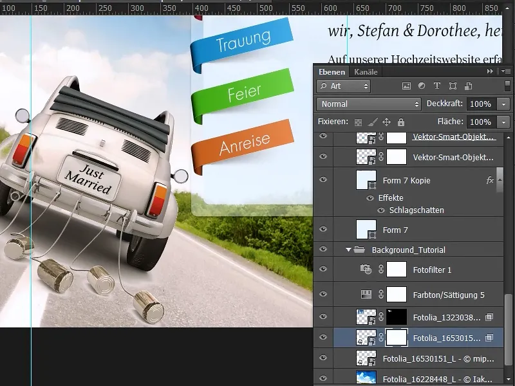Viewport: 515px width, 386px height.
Task: Filter layers by adjustment layers icon
Action: pyautogui.click(x=422, y=86)
